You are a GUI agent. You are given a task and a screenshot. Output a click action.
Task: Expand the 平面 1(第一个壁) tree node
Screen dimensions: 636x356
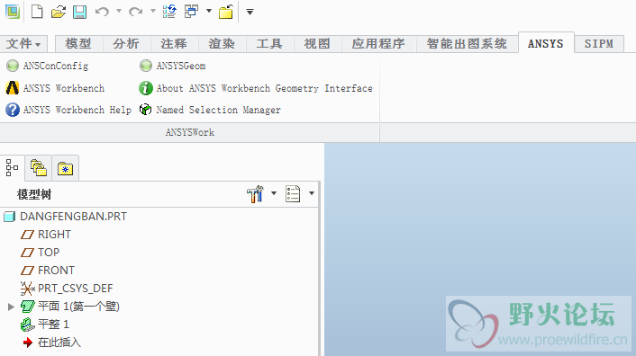[x=11, y=307]
